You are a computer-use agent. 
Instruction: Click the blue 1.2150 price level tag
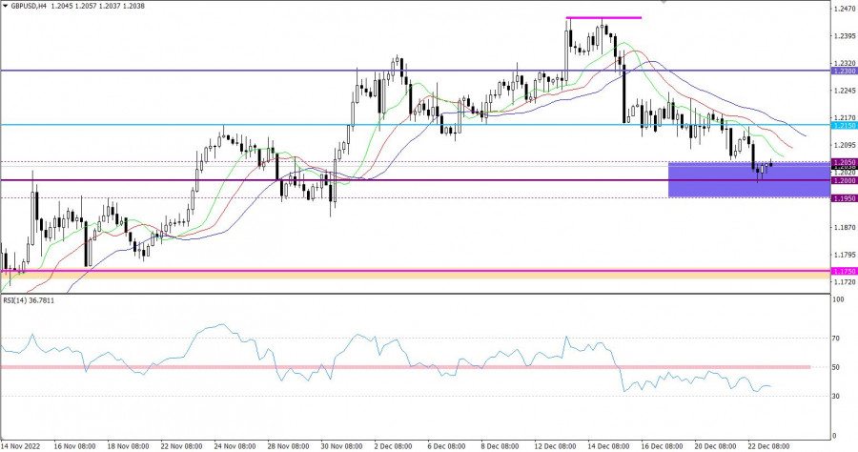point(844,126)
